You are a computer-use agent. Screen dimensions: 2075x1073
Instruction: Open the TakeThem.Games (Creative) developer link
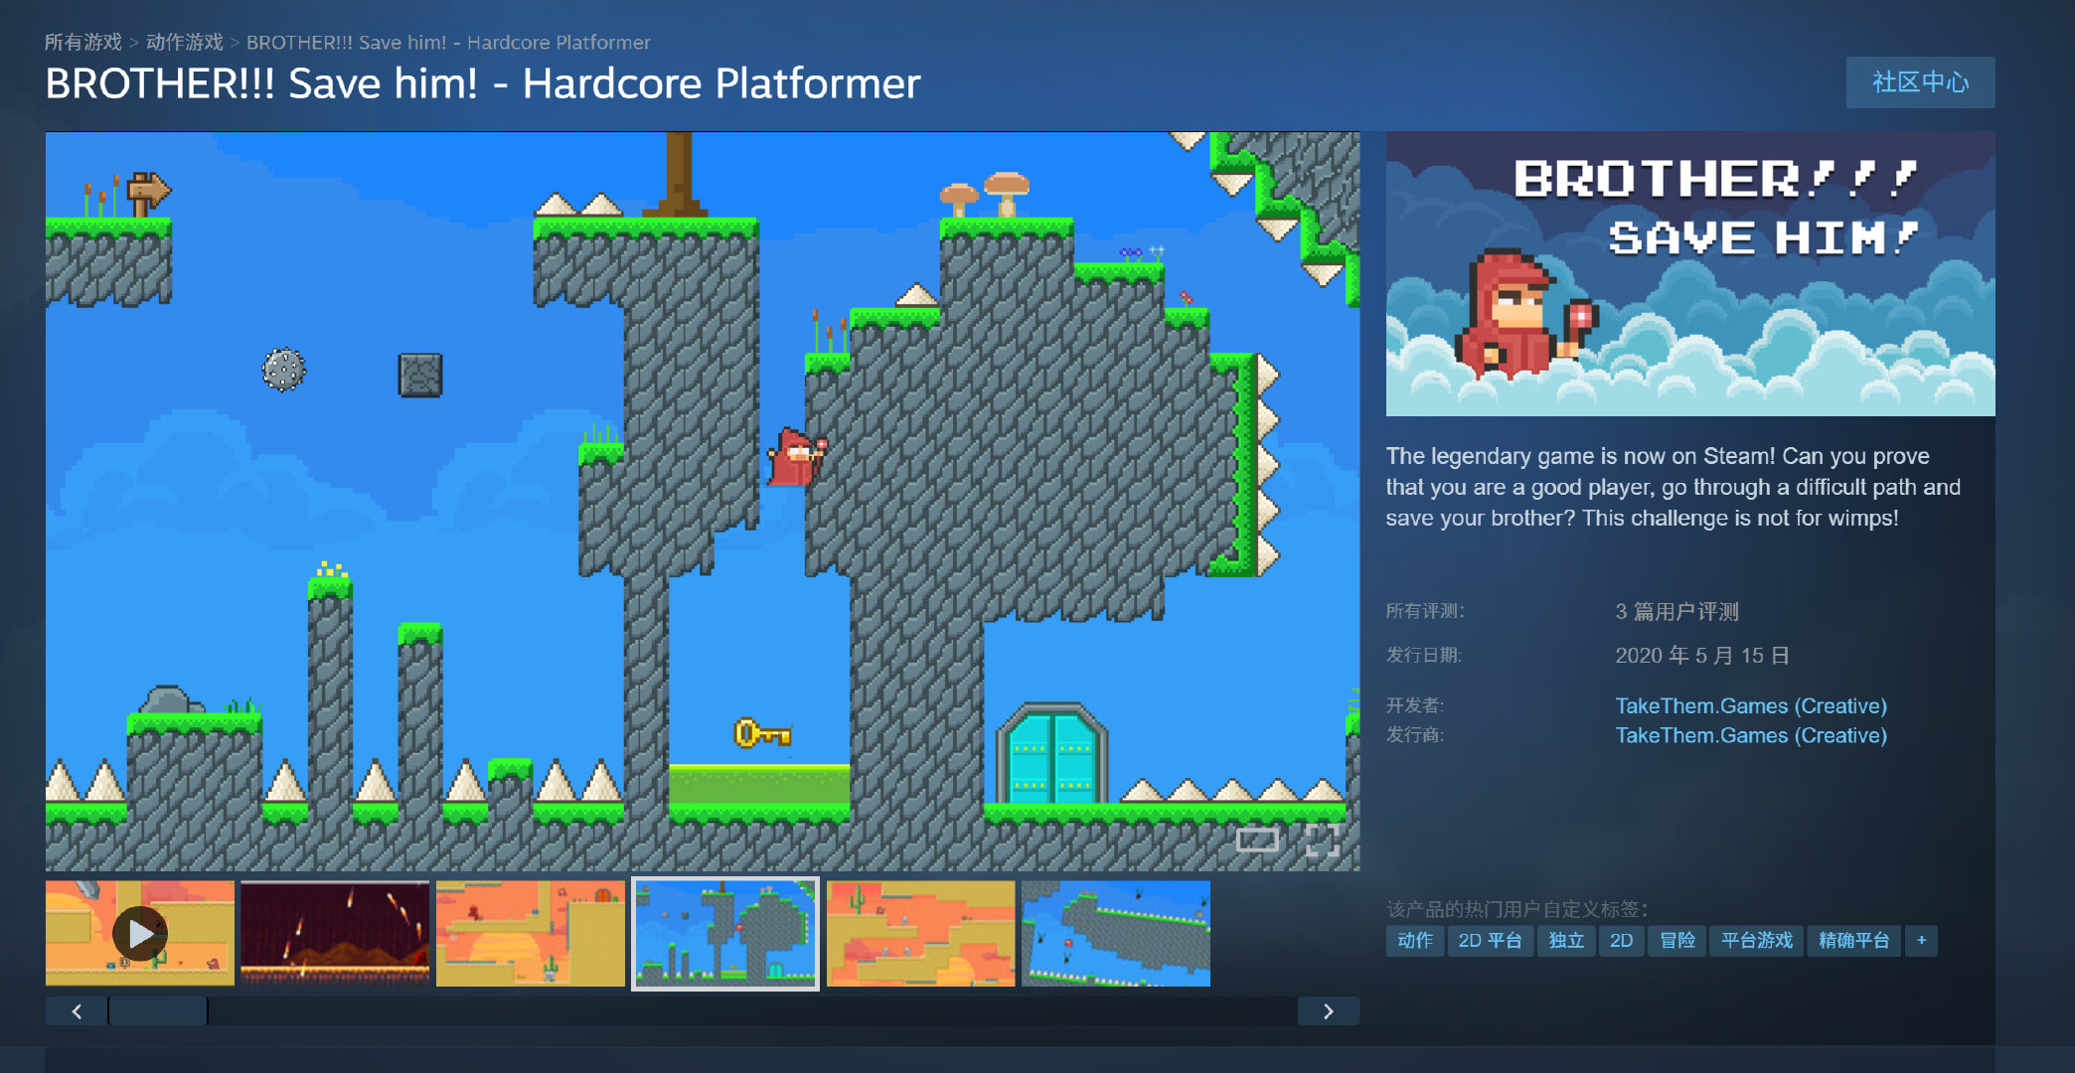pyautogui.click(x=1750, y=705)
